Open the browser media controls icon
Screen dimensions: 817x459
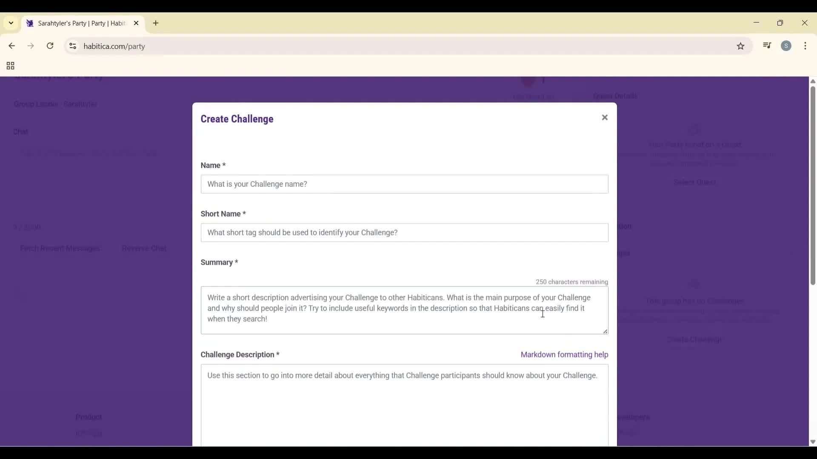click(767, 45)
